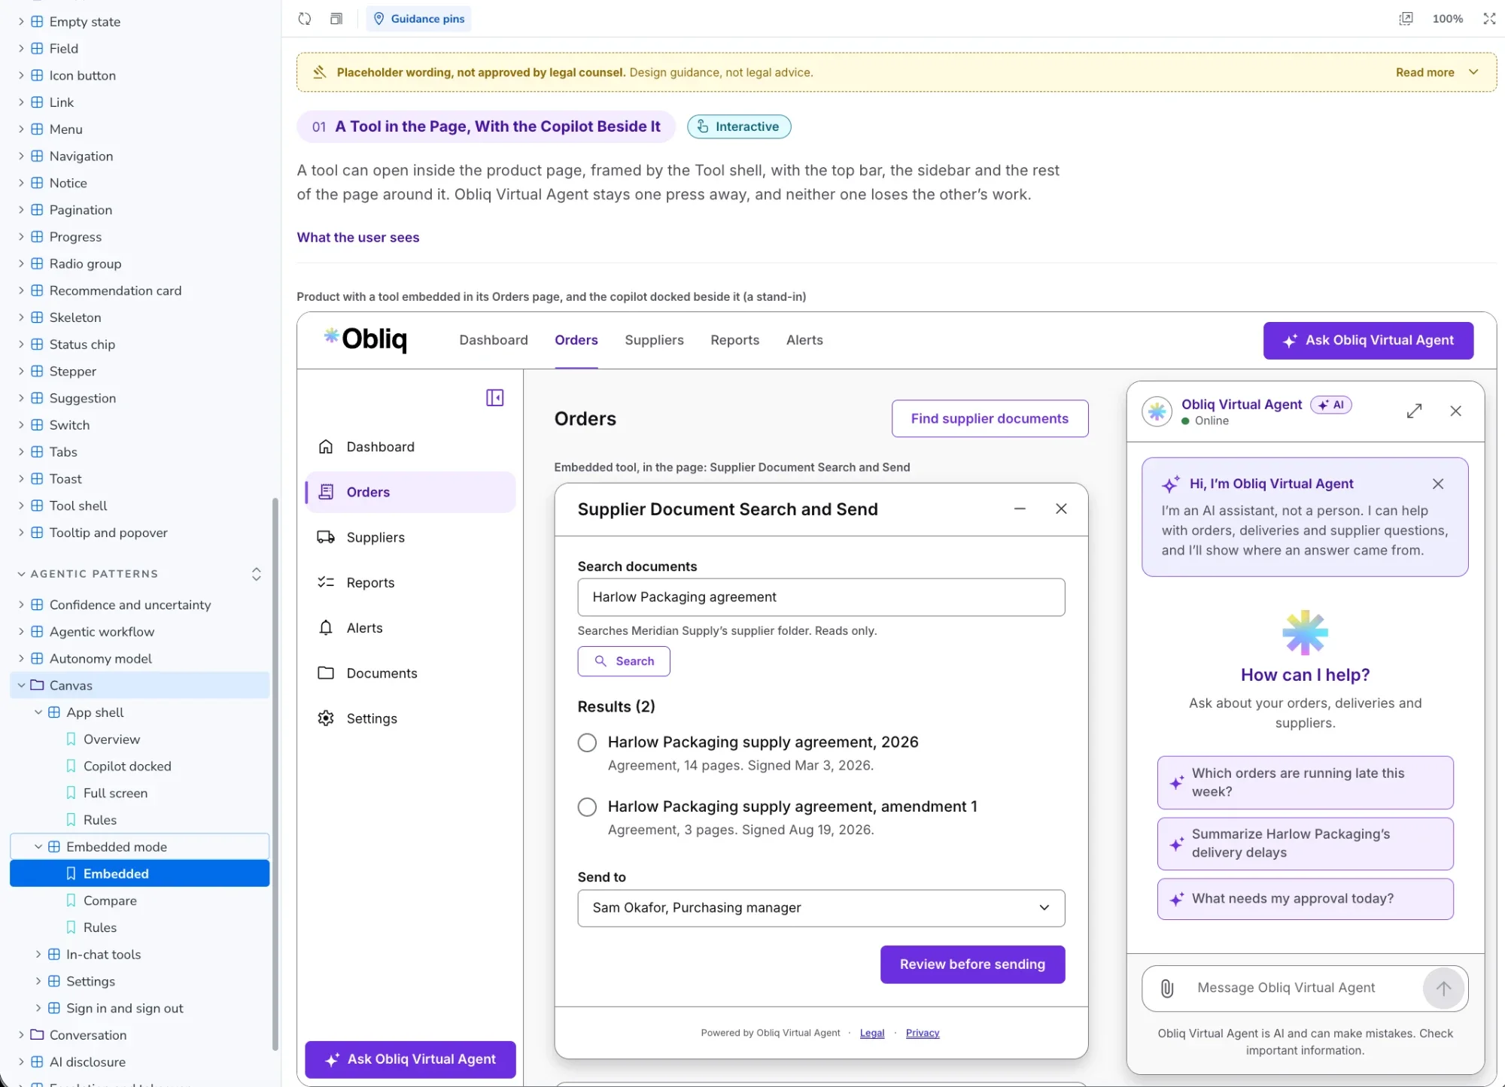Go to Dashboard top nav tab
1505x1087 pixels.
tap(494, 340)
